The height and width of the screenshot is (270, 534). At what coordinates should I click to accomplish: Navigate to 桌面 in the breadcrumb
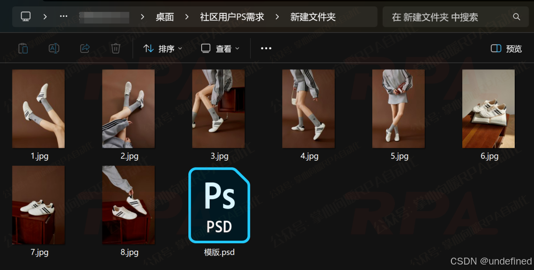(165, 17)
